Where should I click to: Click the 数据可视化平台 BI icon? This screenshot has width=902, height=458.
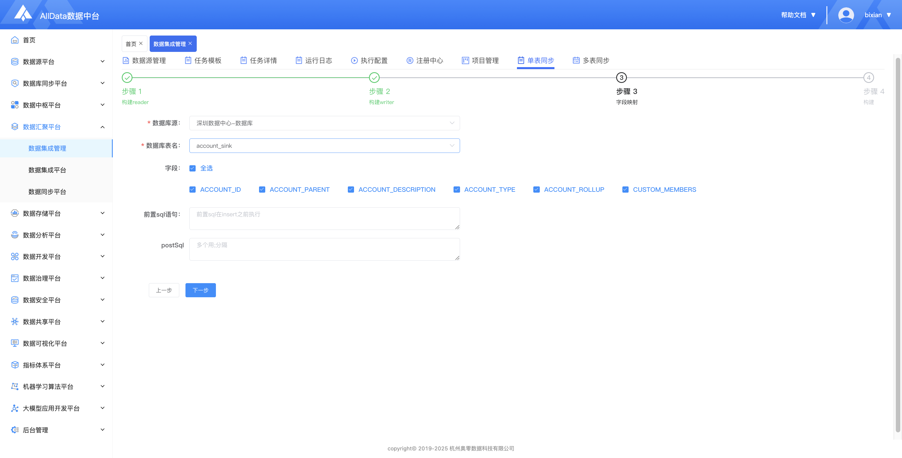[15, 343]
